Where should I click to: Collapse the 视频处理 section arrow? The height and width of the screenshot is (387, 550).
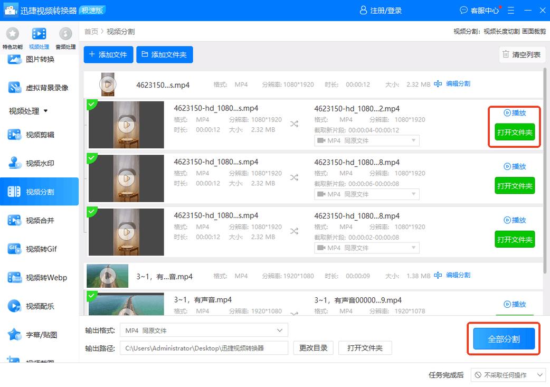45,111
